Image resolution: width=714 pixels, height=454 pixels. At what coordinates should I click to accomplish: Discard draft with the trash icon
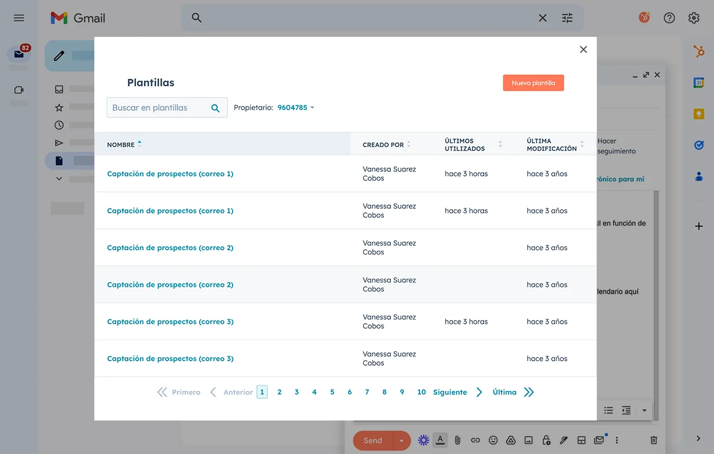coord(654,441)
